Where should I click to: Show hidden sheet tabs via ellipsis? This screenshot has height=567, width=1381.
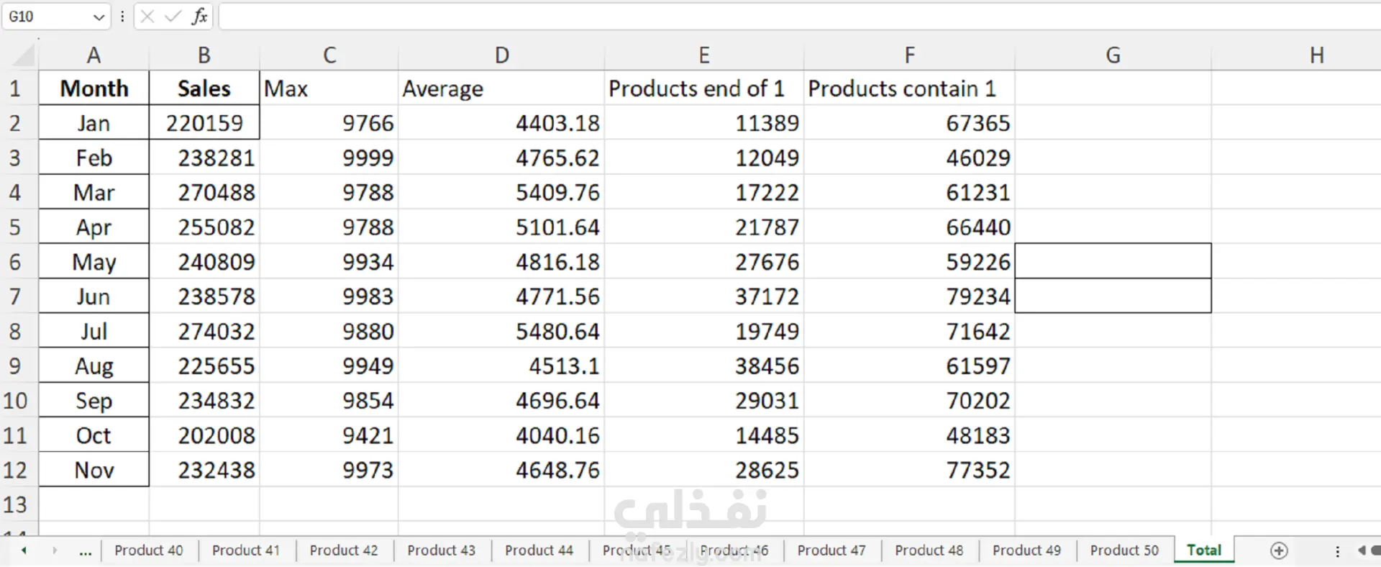pos(86,551)
